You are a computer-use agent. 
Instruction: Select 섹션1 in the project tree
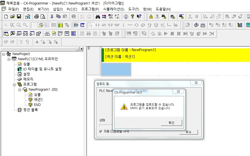[38, 100]
